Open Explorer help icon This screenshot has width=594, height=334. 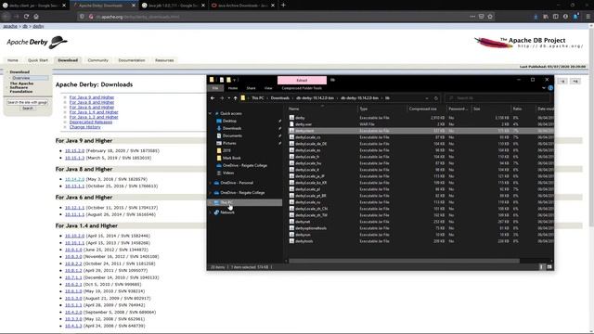(550, 88)
